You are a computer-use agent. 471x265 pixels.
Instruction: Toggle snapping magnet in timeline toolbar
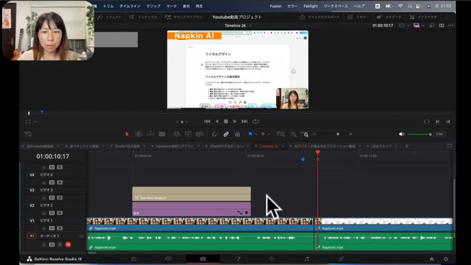(214, 134)
